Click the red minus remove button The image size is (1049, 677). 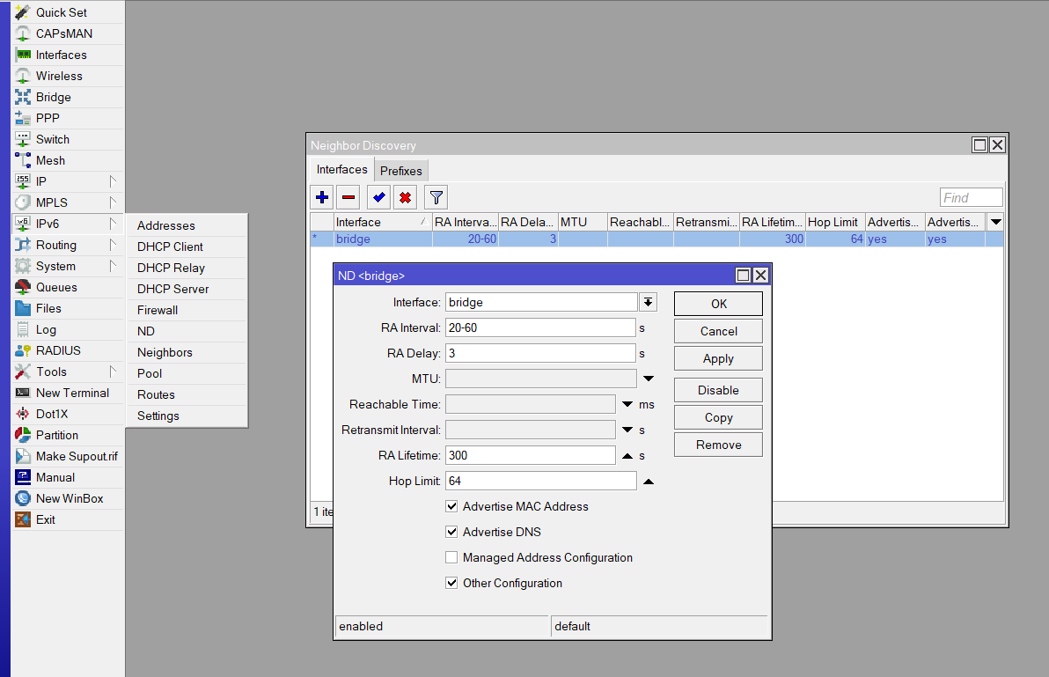click(348, 197)
